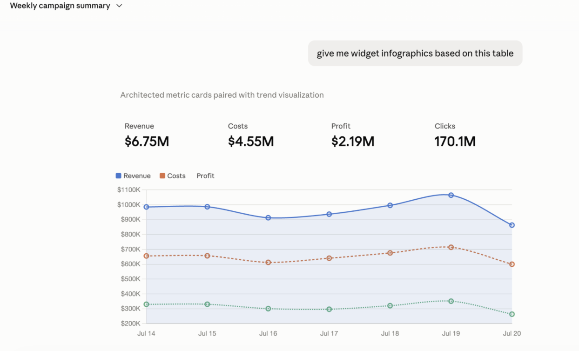Click the orange Costs legend swatch

point(162,176)
